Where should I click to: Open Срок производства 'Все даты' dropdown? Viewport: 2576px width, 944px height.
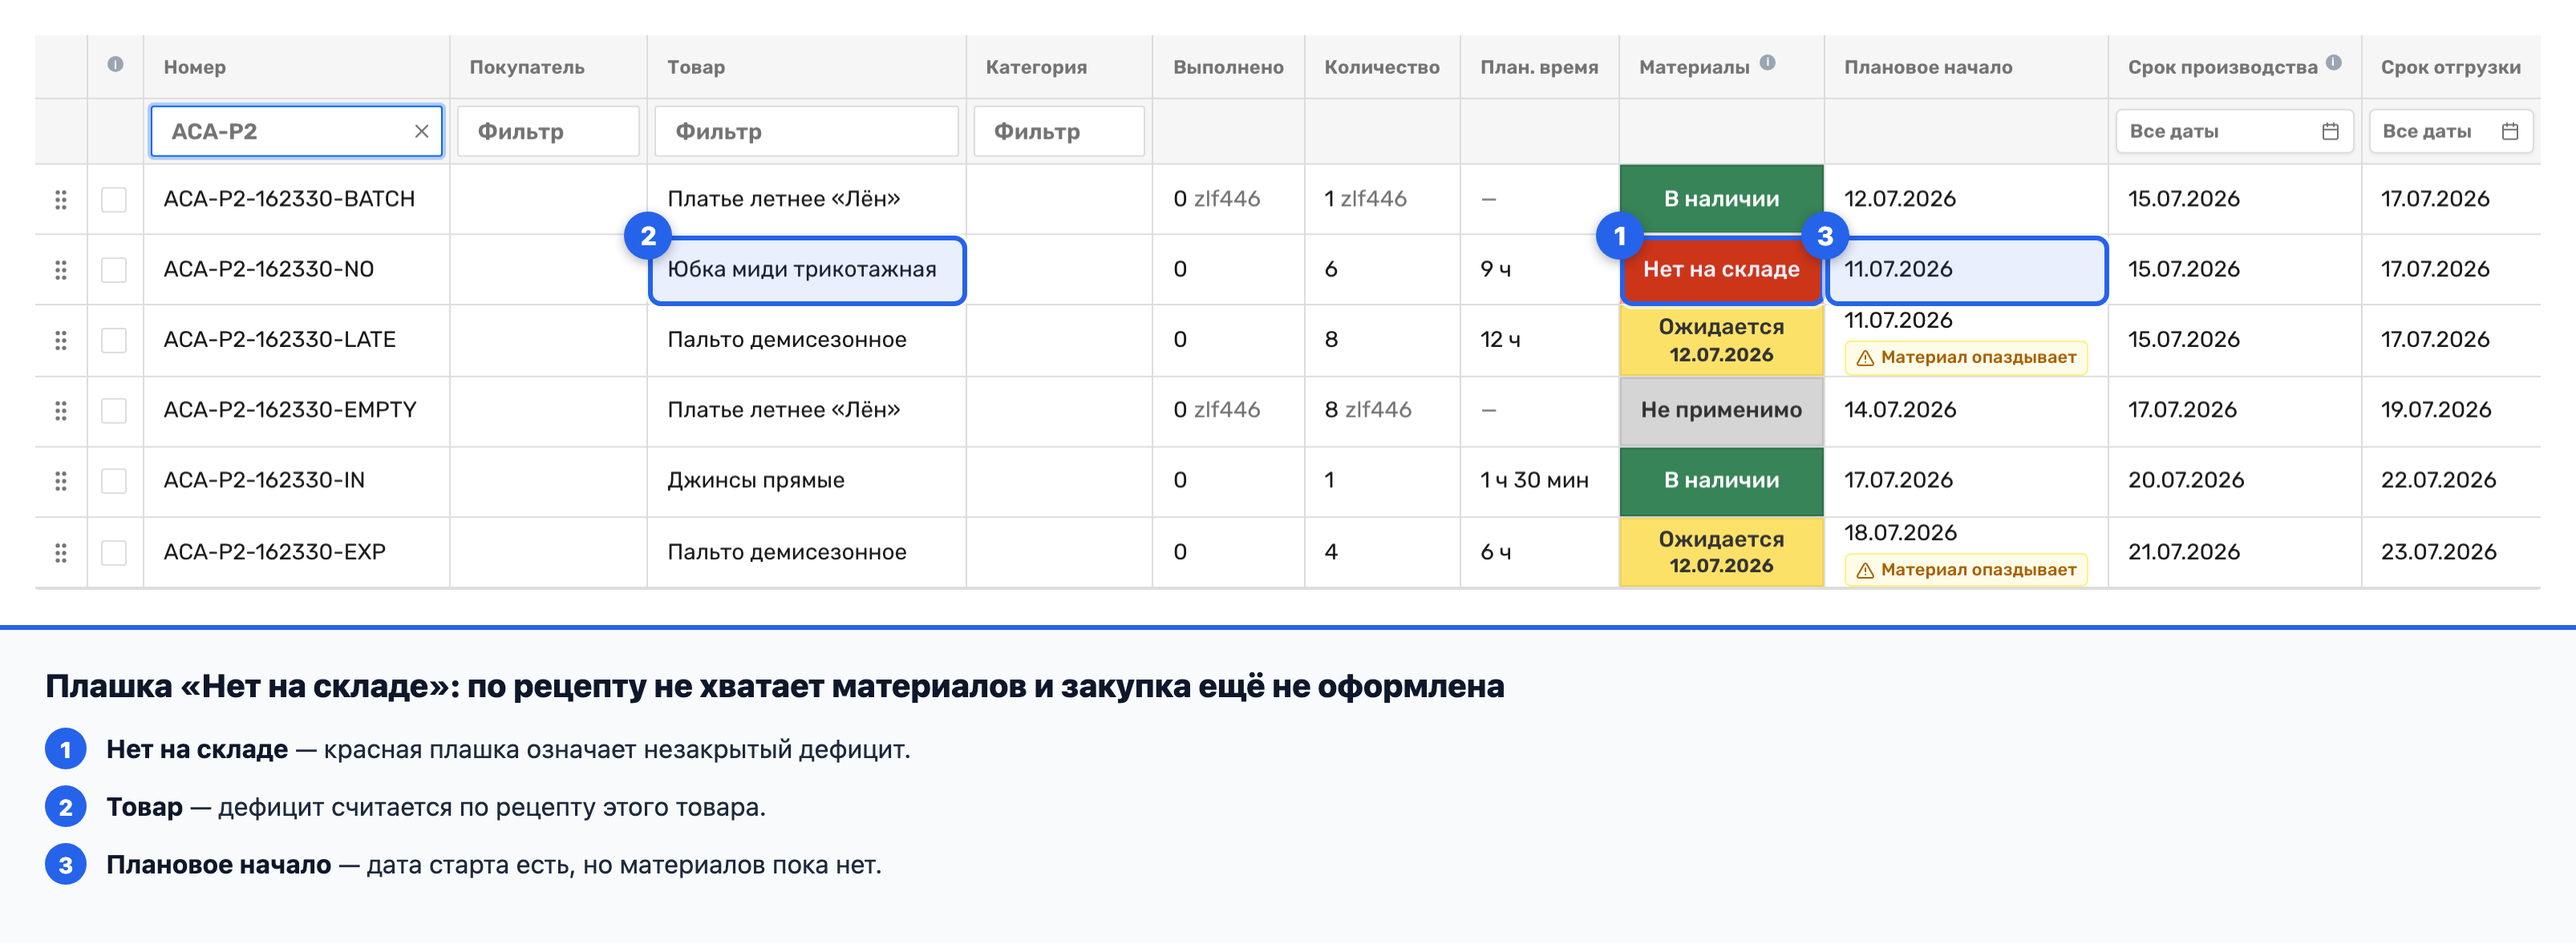(2234, 131)
